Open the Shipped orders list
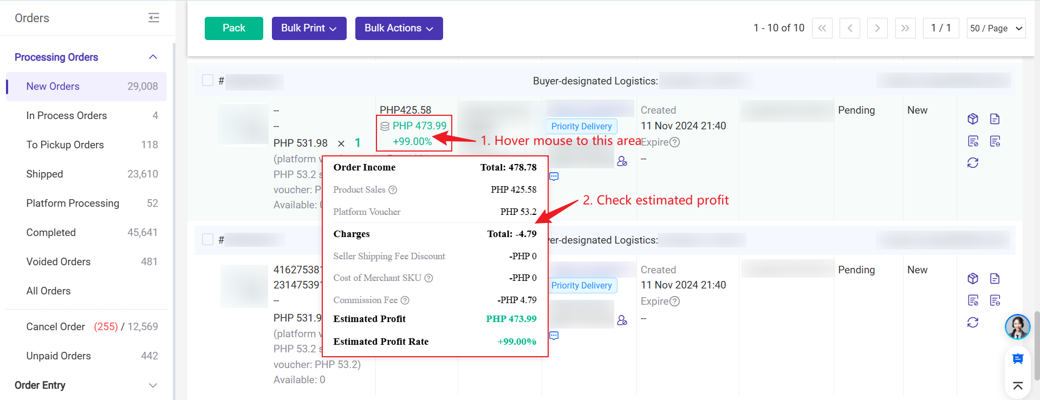This screenshot has width=1040, height=400. [44, 174]
